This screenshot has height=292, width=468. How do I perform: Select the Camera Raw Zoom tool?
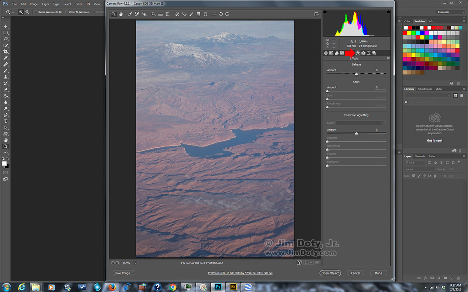113,14
